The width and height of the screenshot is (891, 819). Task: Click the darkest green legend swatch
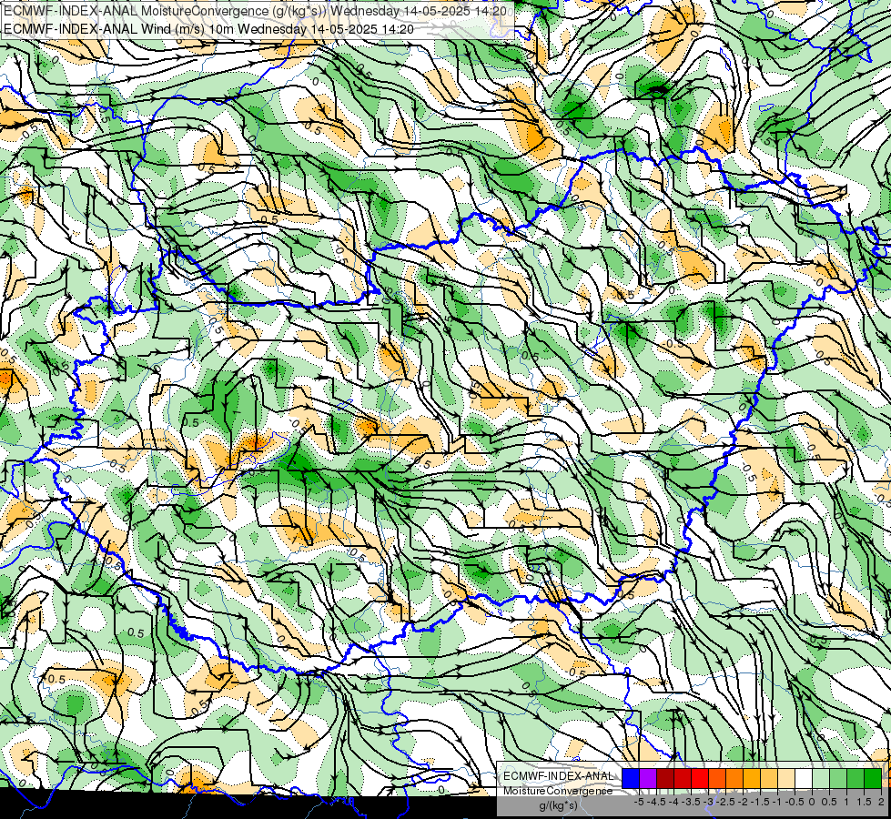tap(873, 778)
